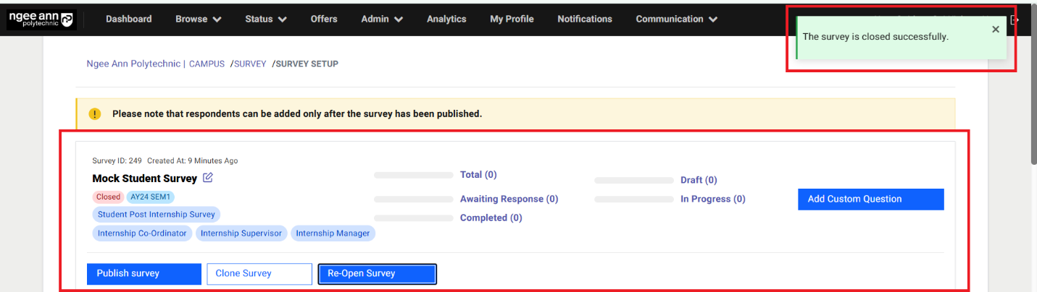This screenshot has width=1037, height=292.
Task: Click the Clone Survey button
Action: (x=259, y=274)
